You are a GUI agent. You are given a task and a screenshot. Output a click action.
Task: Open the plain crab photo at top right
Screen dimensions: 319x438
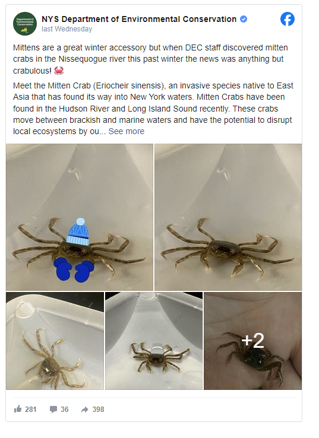228,217
